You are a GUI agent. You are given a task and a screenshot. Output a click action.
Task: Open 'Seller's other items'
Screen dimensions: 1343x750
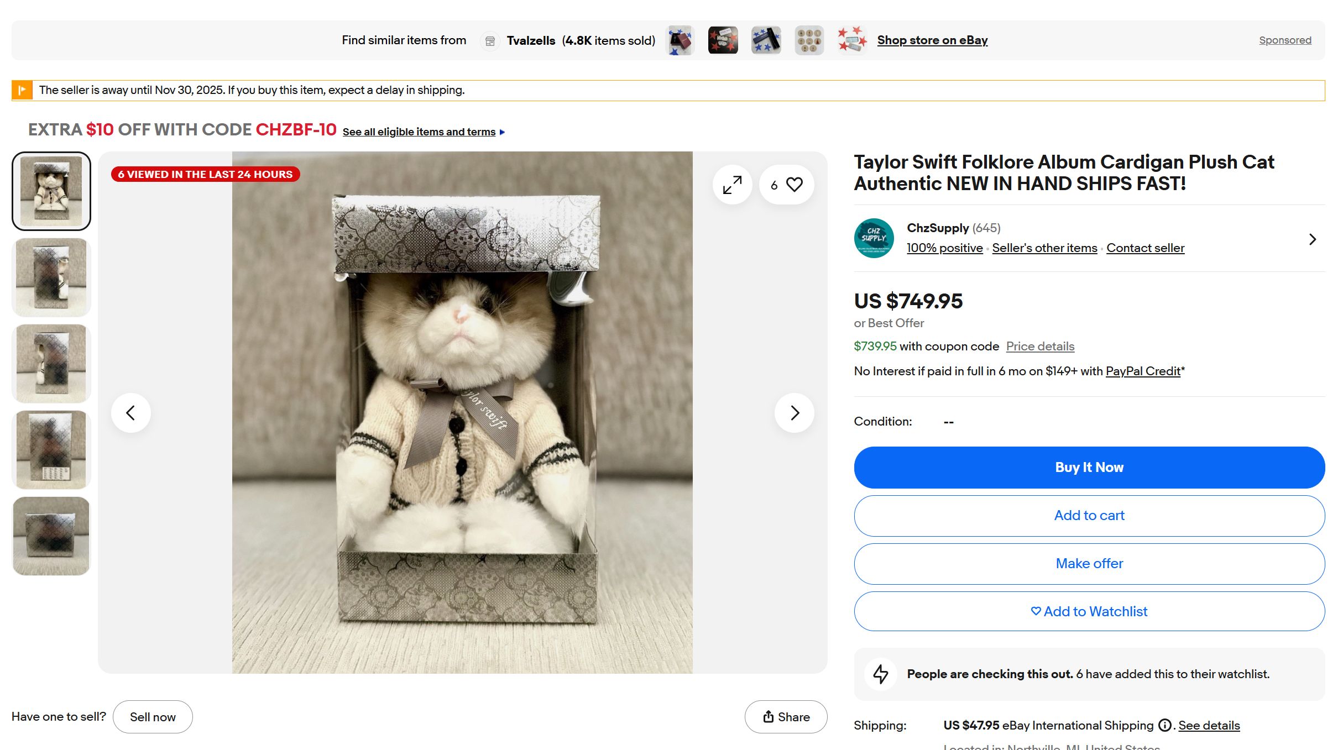pos(1044,248)
